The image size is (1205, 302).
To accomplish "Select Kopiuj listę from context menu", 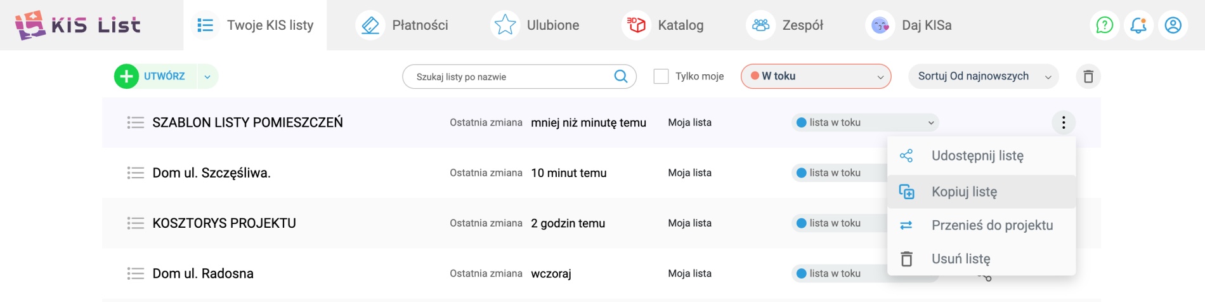I will (964, 192).
